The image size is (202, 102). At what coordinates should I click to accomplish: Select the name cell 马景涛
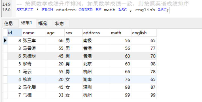point(34,48)
